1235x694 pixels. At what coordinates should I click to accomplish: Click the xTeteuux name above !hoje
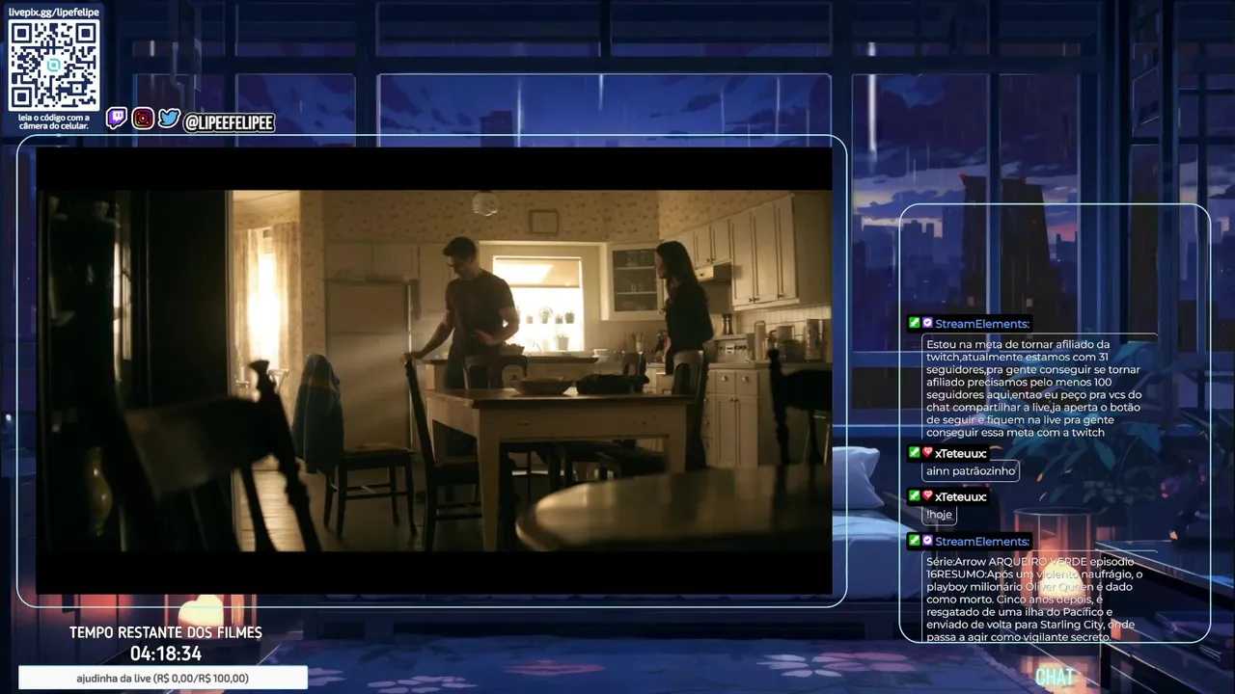(x=961, y=496)
